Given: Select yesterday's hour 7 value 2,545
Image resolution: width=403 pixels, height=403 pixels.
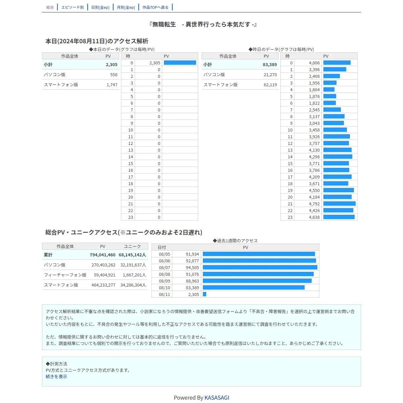Looking at the screenshot, I should 314,110.
